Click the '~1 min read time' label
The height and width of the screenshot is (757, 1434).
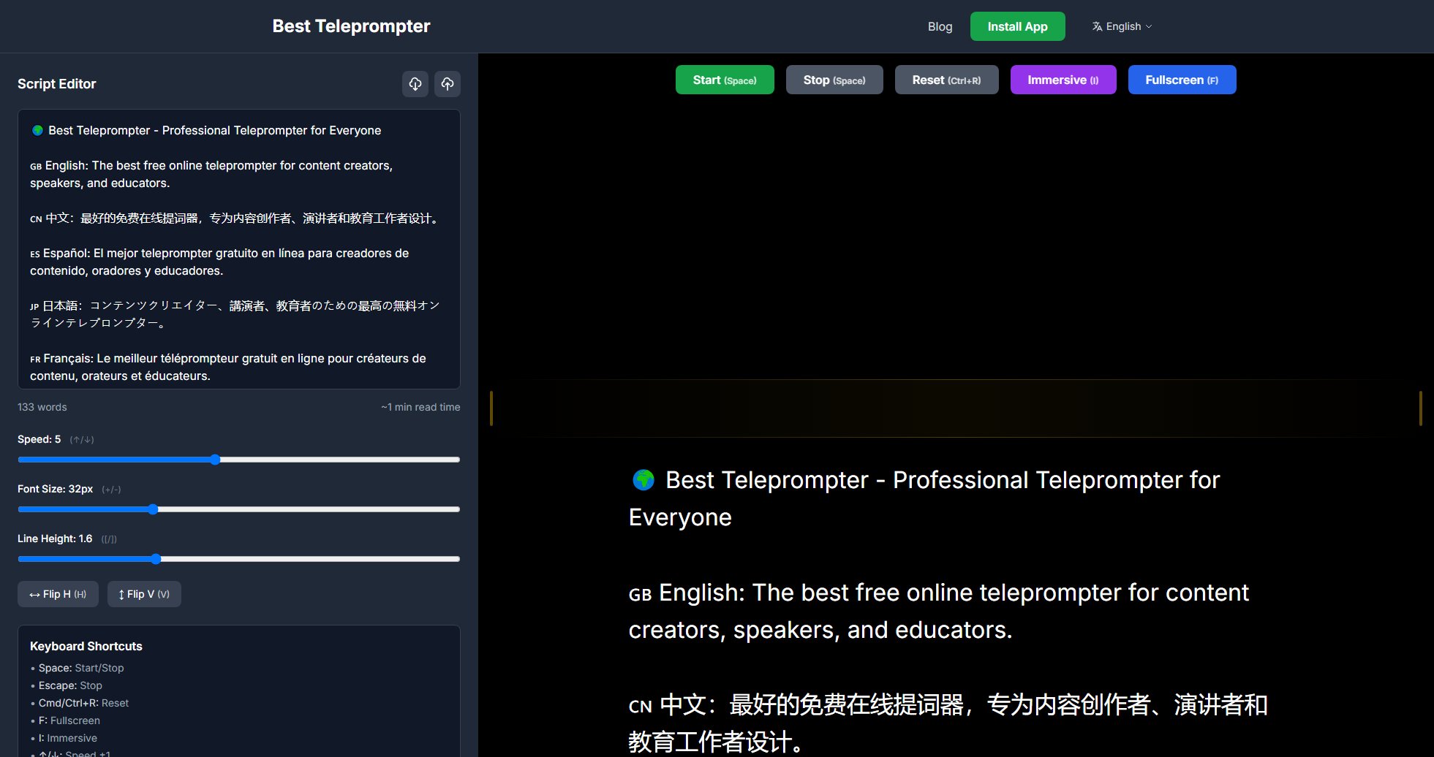pos(420,407)
